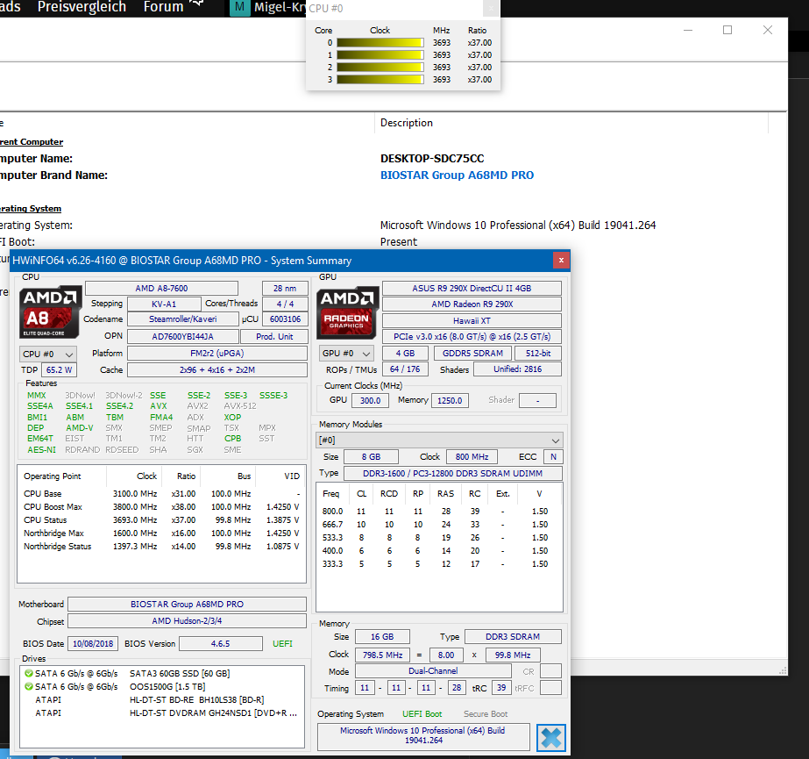Viewport: 809px width, 759px height.
Task: Click the HL-DT-ST DVDRAM GH24NSD1 drive entry
Action: click(213, 713)
